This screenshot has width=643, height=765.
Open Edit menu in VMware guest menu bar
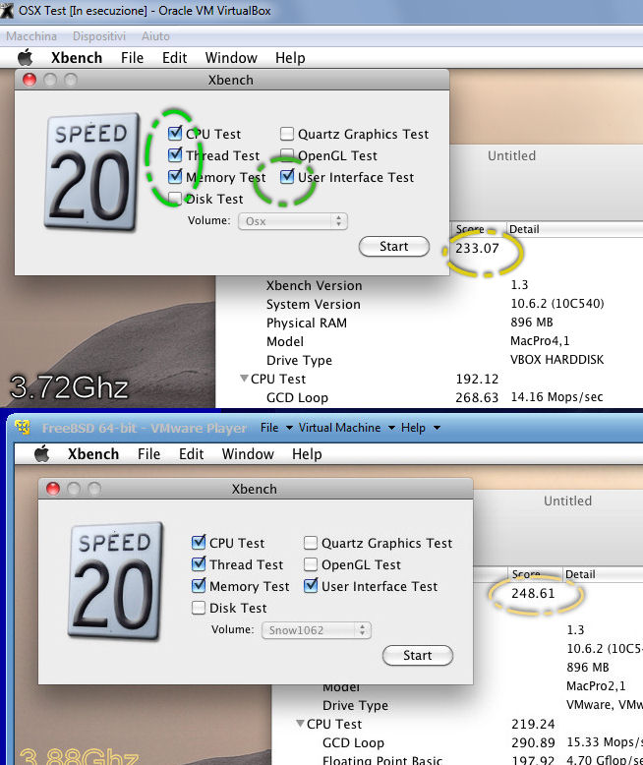pos(191,453)
